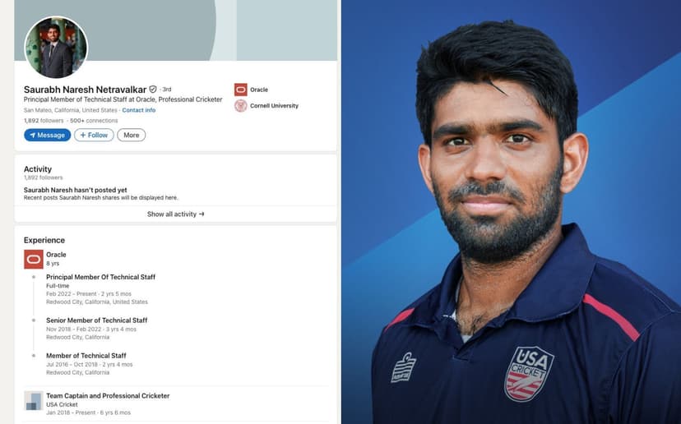Open the Contact info link

pyautogui.click(x=138, y=110)
